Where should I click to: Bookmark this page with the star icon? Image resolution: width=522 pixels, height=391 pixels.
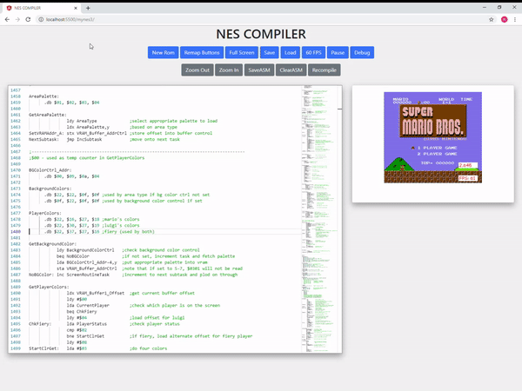tap(491, 19)
